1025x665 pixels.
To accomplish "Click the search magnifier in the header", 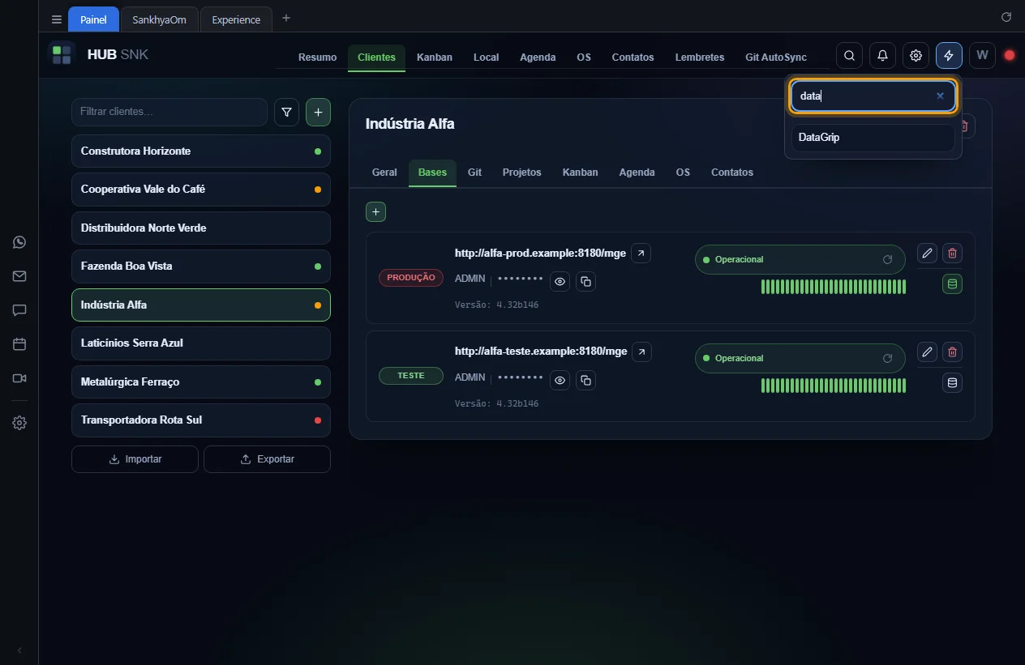I will point(849,56).
